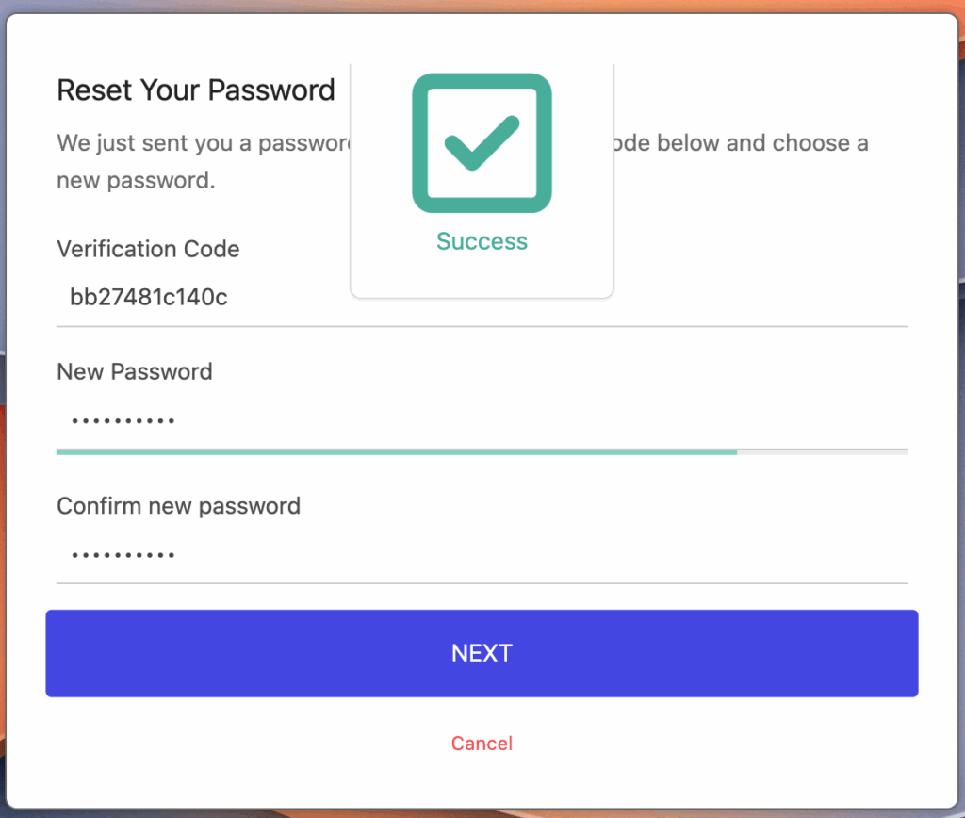Click the red Cancel link
The width and height of the screenshot is (965, 818).
[482, 744]
